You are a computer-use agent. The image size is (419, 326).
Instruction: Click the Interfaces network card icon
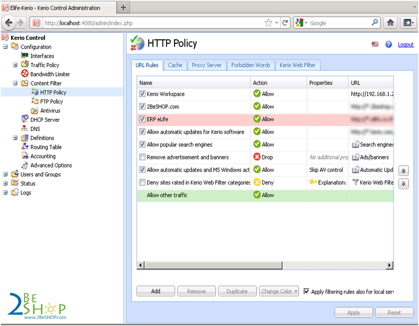[x=25, y=56]
